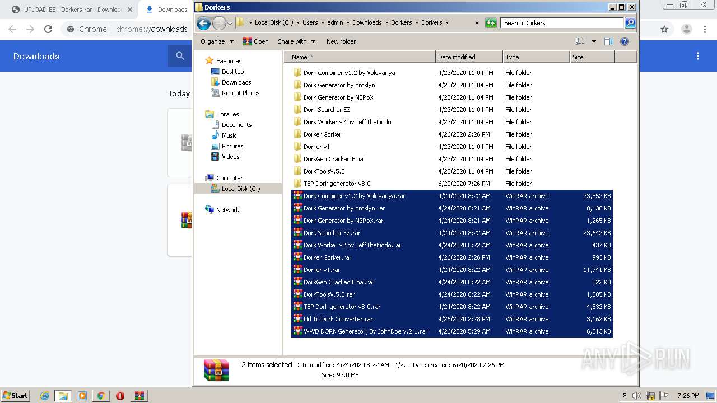Select Dork Searcher EZ.rar archive

click(x=452, y=233)
